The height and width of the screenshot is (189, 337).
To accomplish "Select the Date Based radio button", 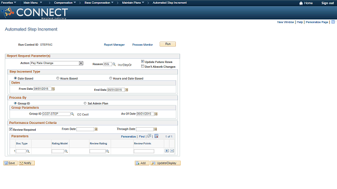I will (x=15, y=78).
